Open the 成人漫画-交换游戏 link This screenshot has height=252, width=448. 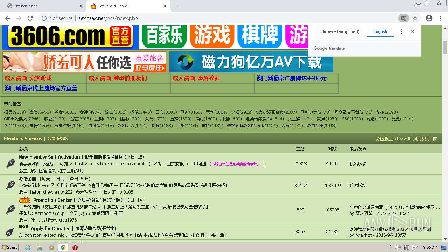click(28, 78)
